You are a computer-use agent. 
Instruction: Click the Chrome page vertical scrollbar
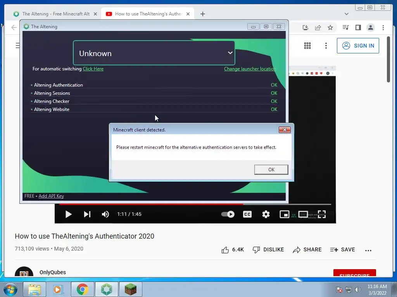coord(388,60)
